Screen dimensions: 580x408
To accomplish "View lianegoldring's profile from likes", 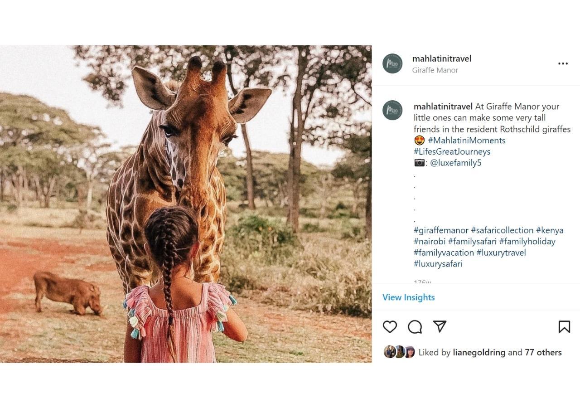I will click(x=479, y=352).
